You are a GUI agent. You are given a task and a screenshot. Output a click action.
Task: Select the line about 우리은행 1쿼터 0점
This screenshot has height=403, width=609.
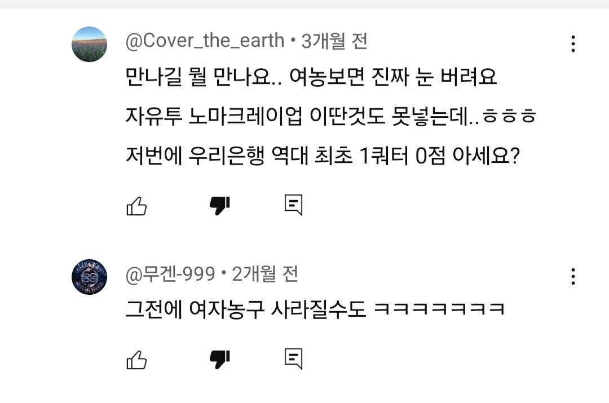pyautogui.click(x=323, y=156)
